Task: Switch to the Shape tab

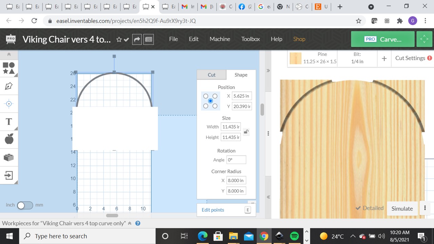Action: click(x=240, y=75)
